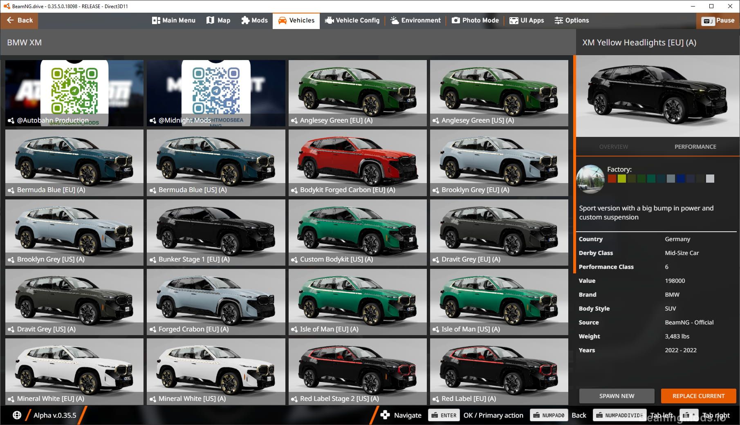The height and width of the screenshot is (425, 740).
Task: Click the BeamNG.drive app icon in title bar
Action: tap(6, 6)
